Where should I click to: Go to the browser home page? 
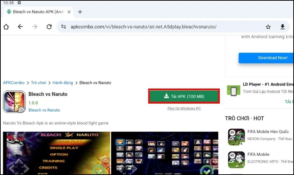(6, 27)
